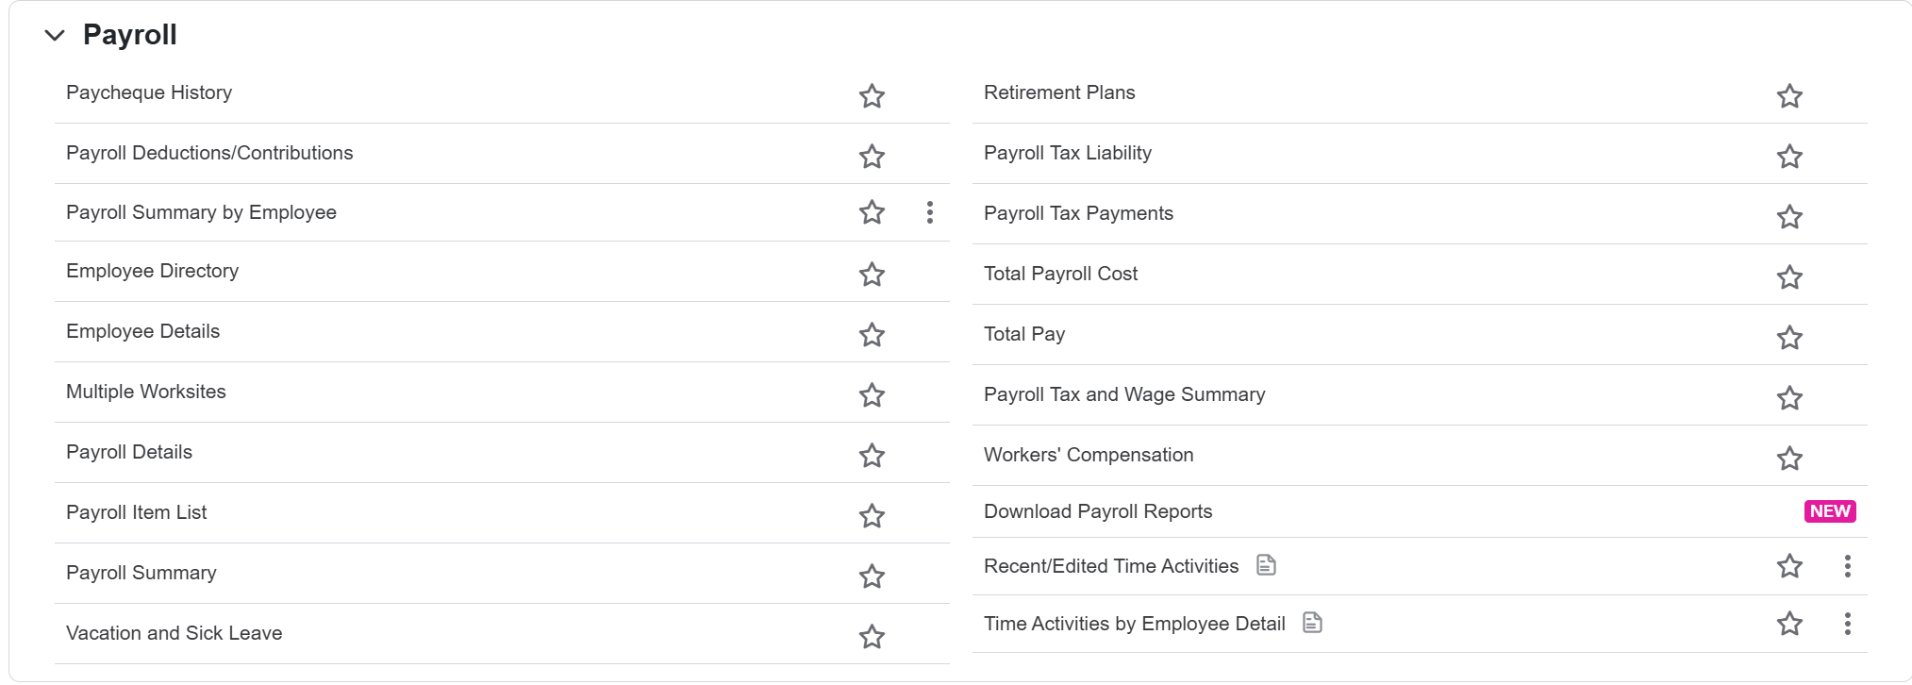The width and height of the screenshot is (1912, 685).
Task: Star the Payroll Deductions/Contributions report
Action: tap(872, 157)
